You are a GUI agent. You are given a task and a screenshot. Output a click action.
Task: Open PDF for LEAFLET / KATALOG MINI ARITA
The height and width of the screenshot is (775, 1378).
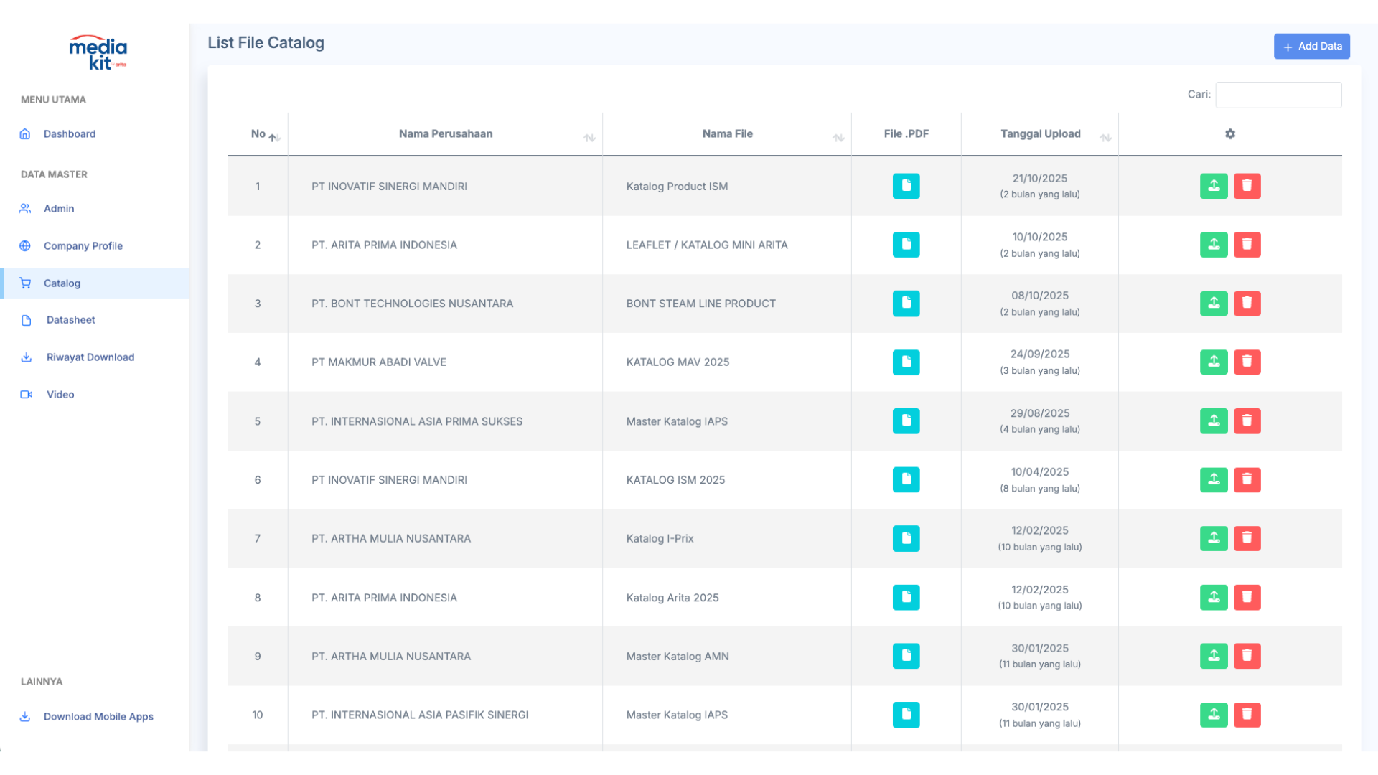(906, 245)
